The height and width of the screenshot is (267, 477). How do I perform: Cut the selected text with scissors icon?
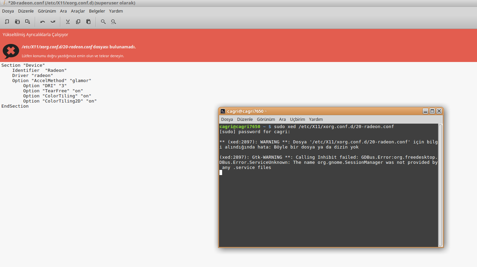(68, 22)
